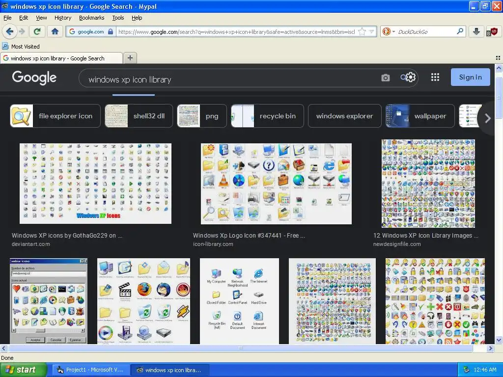Click the uBlock Origin extension icon
Image resolution: width=503 pixels, height=377 pixels.
tap(492, 32)
